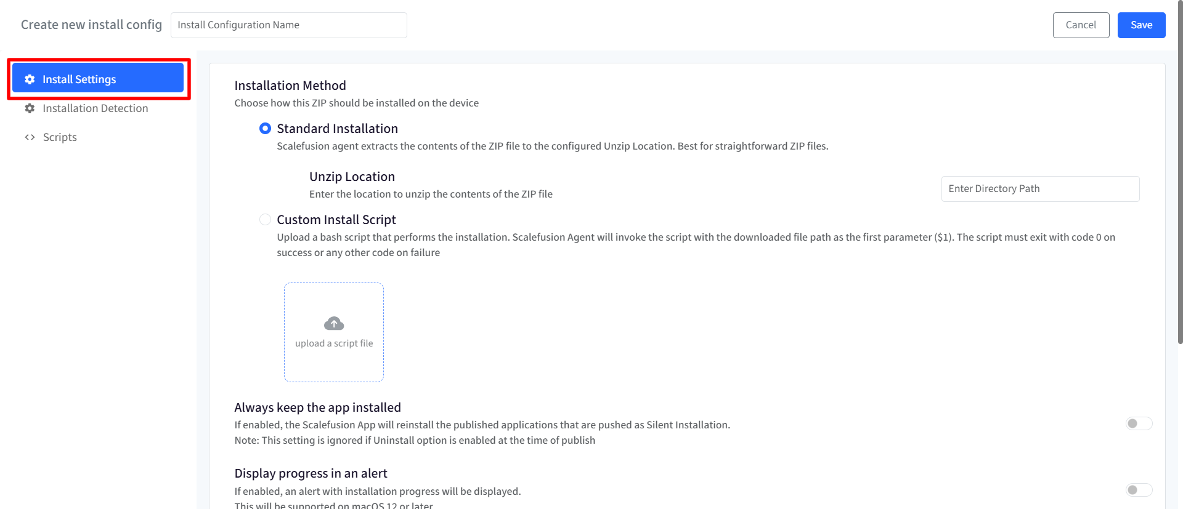The height and width of the screenshot is (509, 1183).
Task: Select the Custom Install Script radio button
Action: pos(265,220)
